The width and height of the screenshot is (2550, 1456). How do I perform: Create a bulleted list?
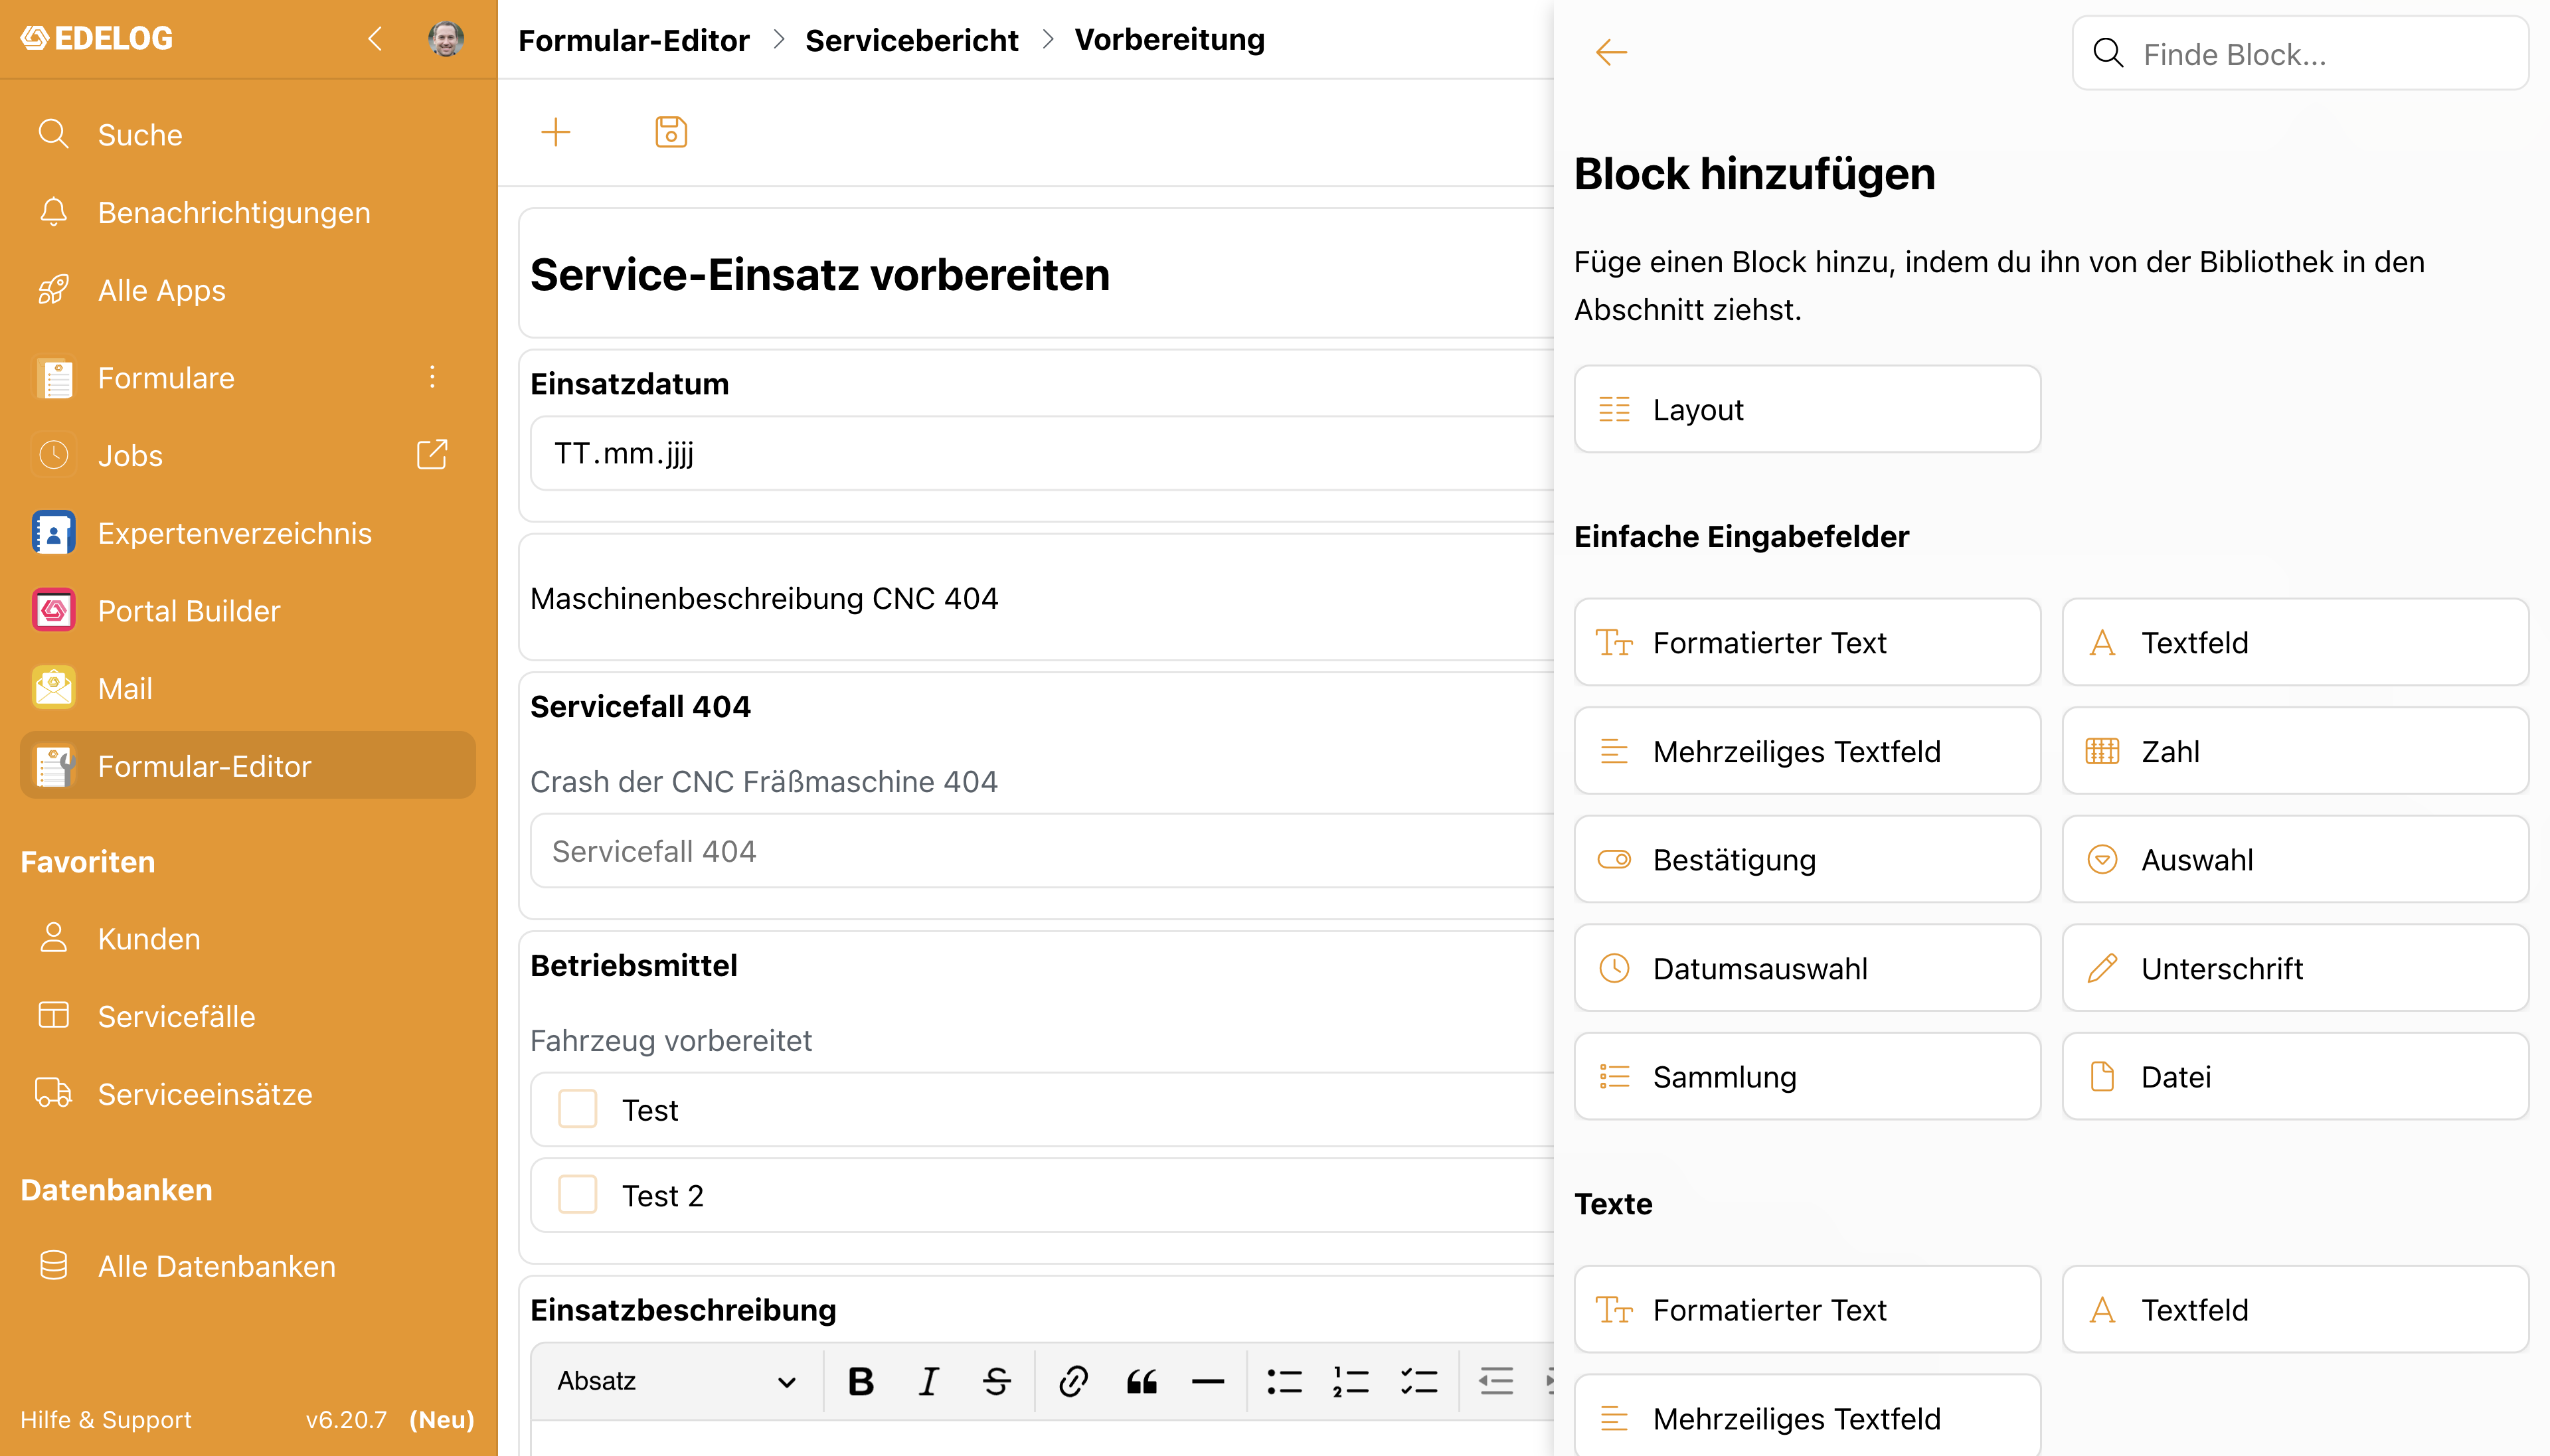click(x=1284, y=1381)
